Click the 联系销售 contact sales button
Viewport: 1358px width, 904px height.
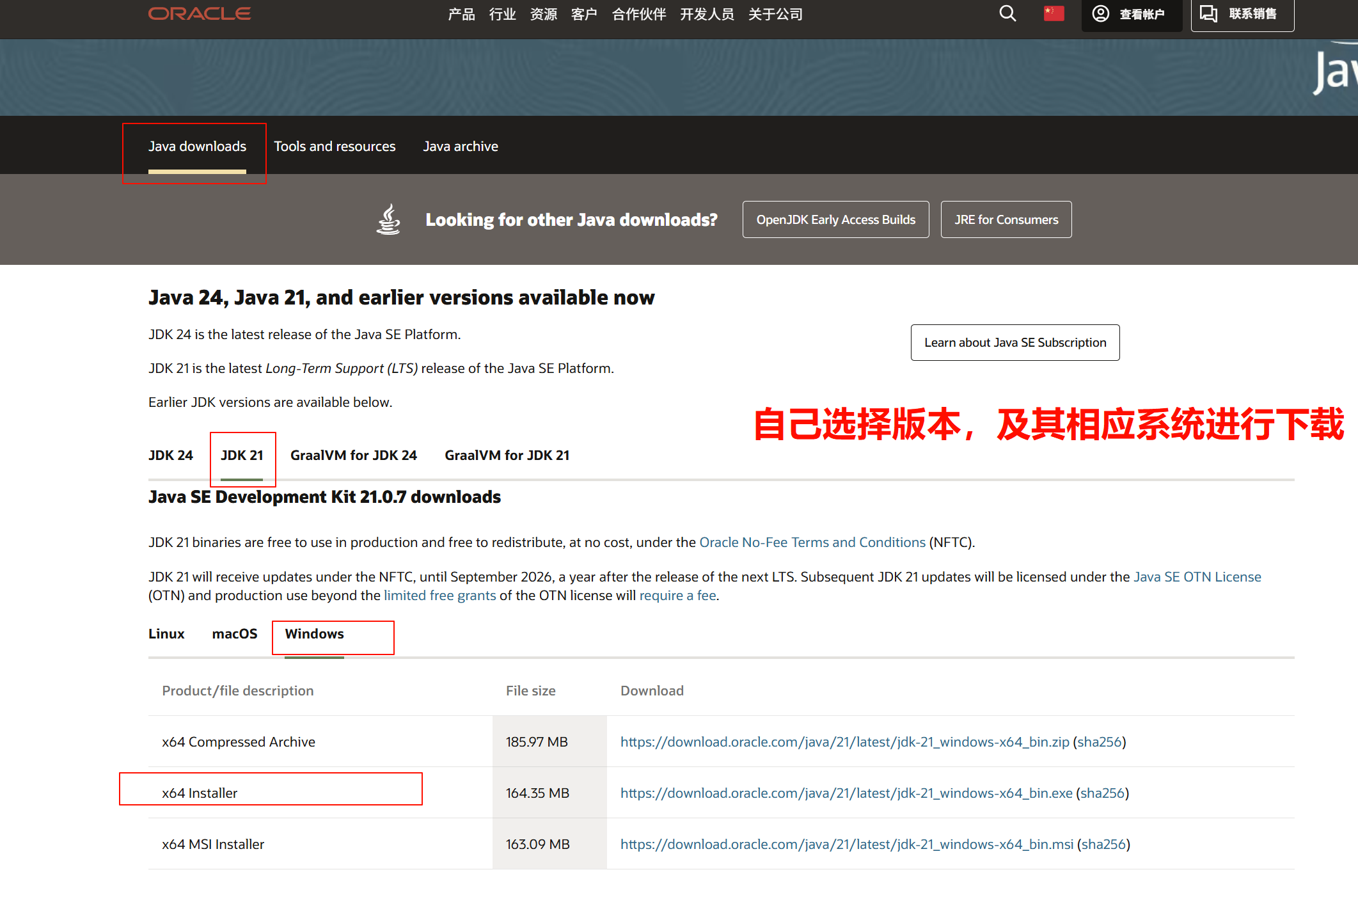pos(1242,14)
